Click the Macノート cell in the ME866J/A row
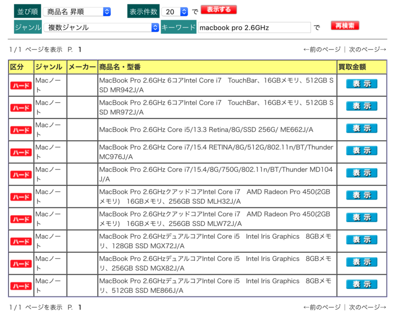 click(x=50, y=285)
